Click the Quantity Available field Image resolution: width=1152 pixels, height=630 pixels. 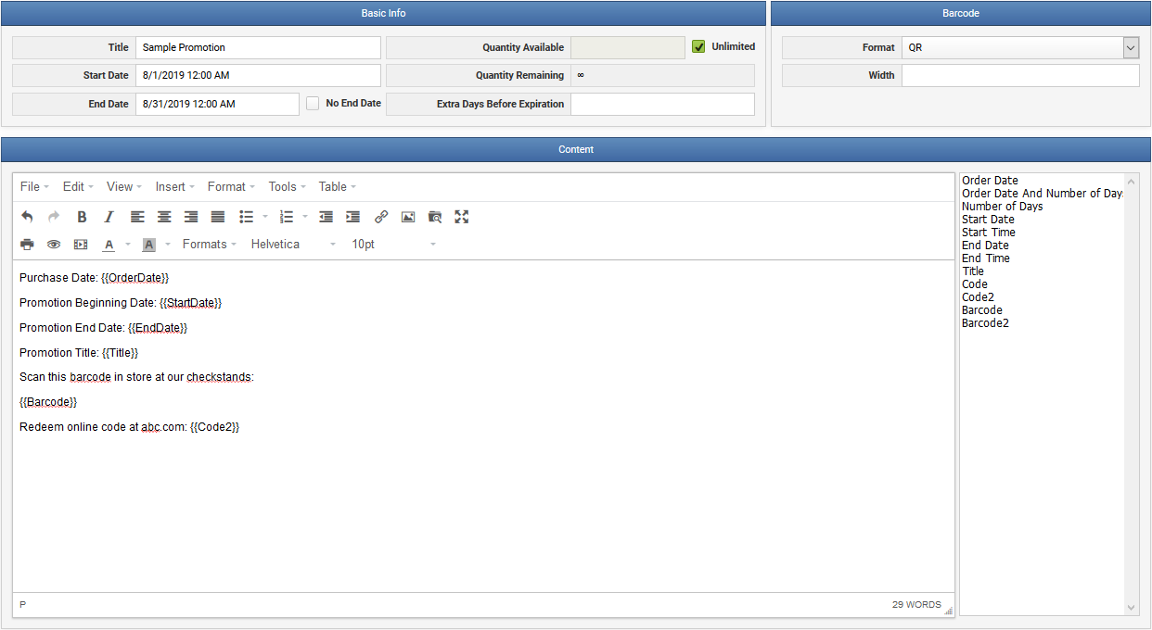click(x=628, y=47)
